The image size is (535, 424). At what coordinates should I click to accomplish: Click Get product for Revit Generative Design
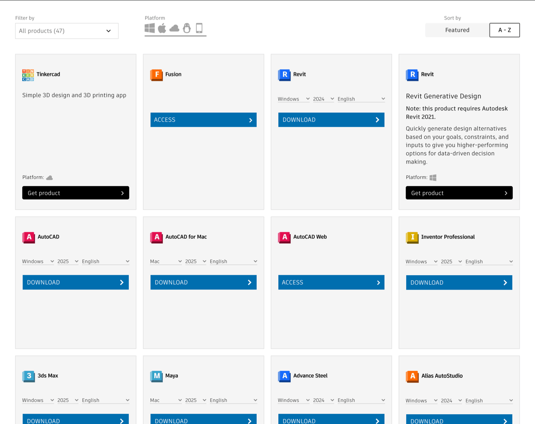[459, 193]
